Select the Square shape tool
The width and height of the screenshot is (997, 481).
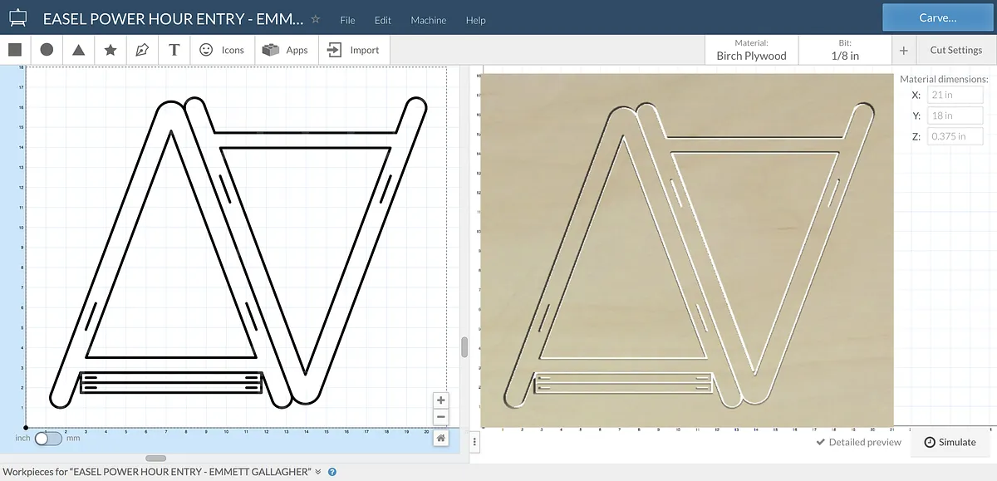tap(15, 50)
